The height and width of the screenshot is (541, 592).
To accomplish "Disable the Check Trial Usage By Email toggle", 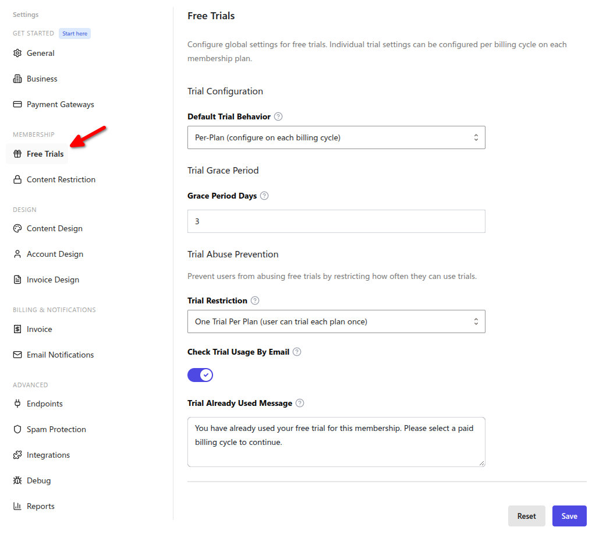I will (x=200, y=375).
